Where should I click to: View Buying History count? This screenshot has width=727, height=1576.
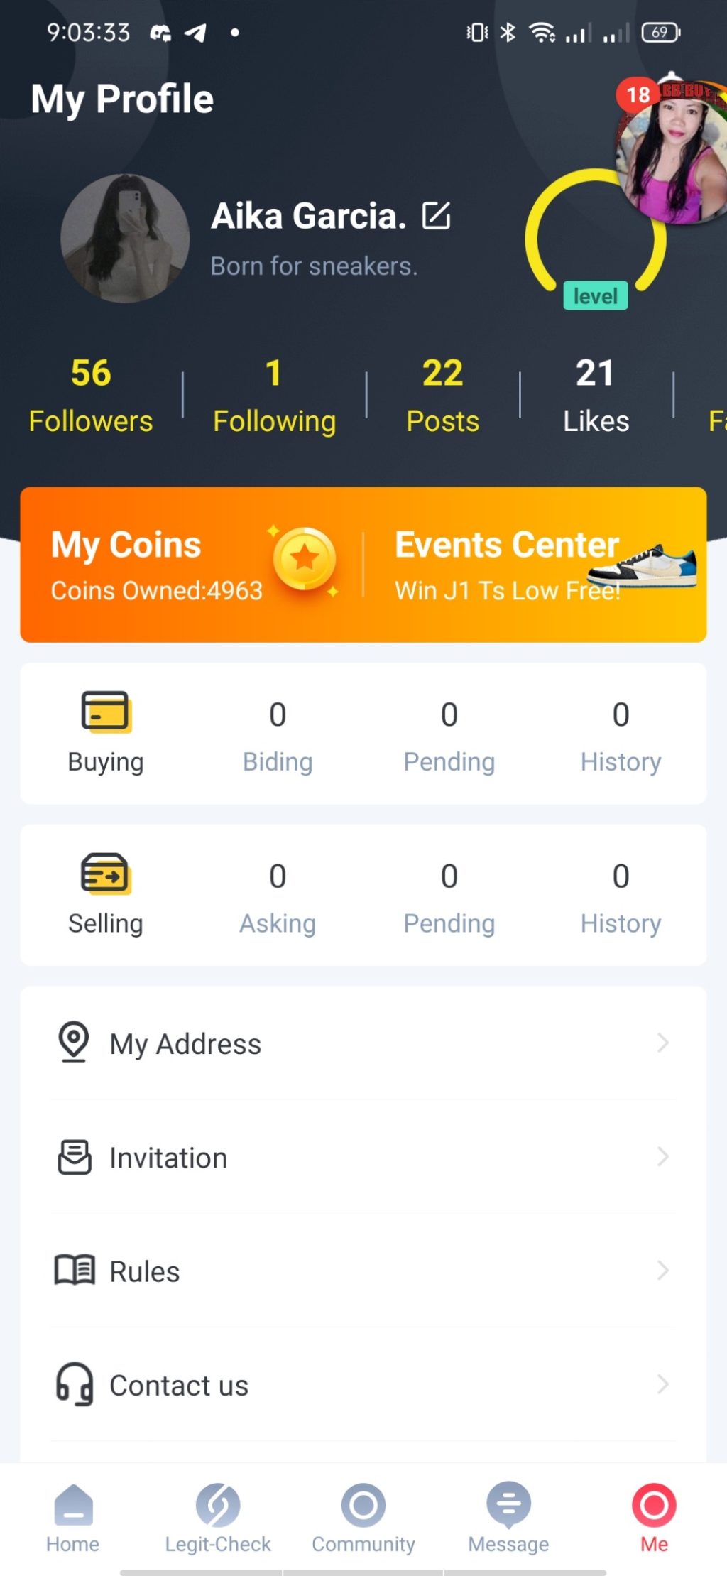[x=621, y=734]
